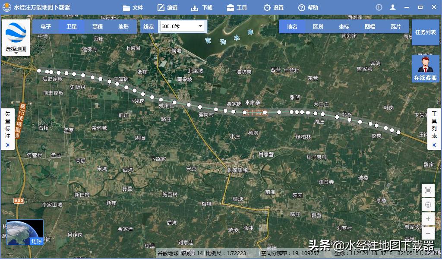Open the 设置 settings menu
The image size is (442, 259).
pyautogui.click(x=275, y=7)
